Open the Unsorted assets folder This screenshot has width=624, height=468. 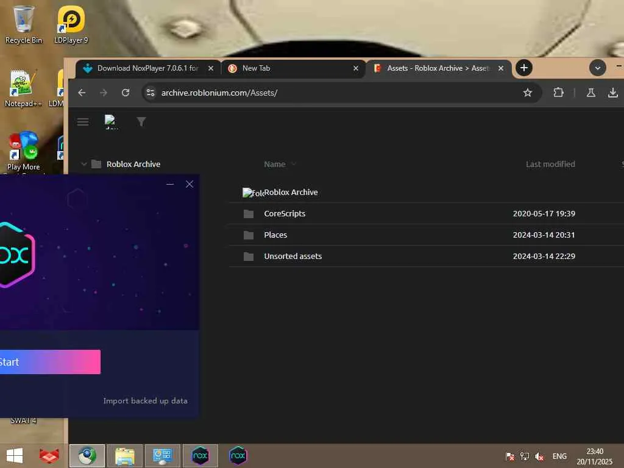coord(293,257)
